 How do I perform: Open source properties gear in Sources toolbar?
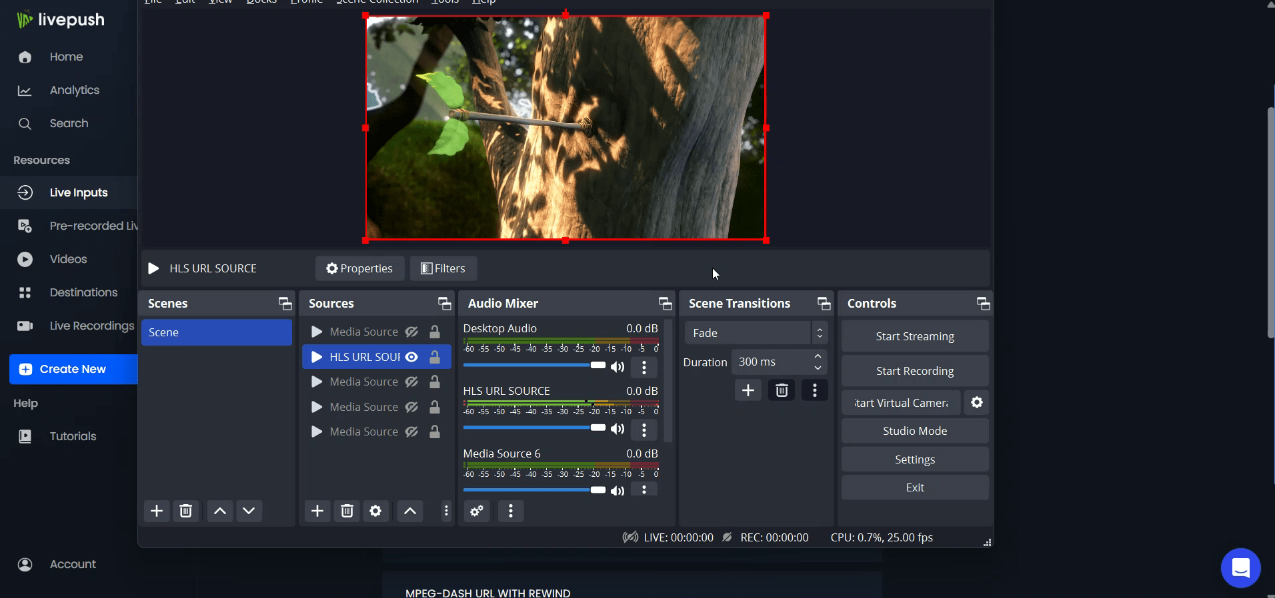[x=375, y=511]
